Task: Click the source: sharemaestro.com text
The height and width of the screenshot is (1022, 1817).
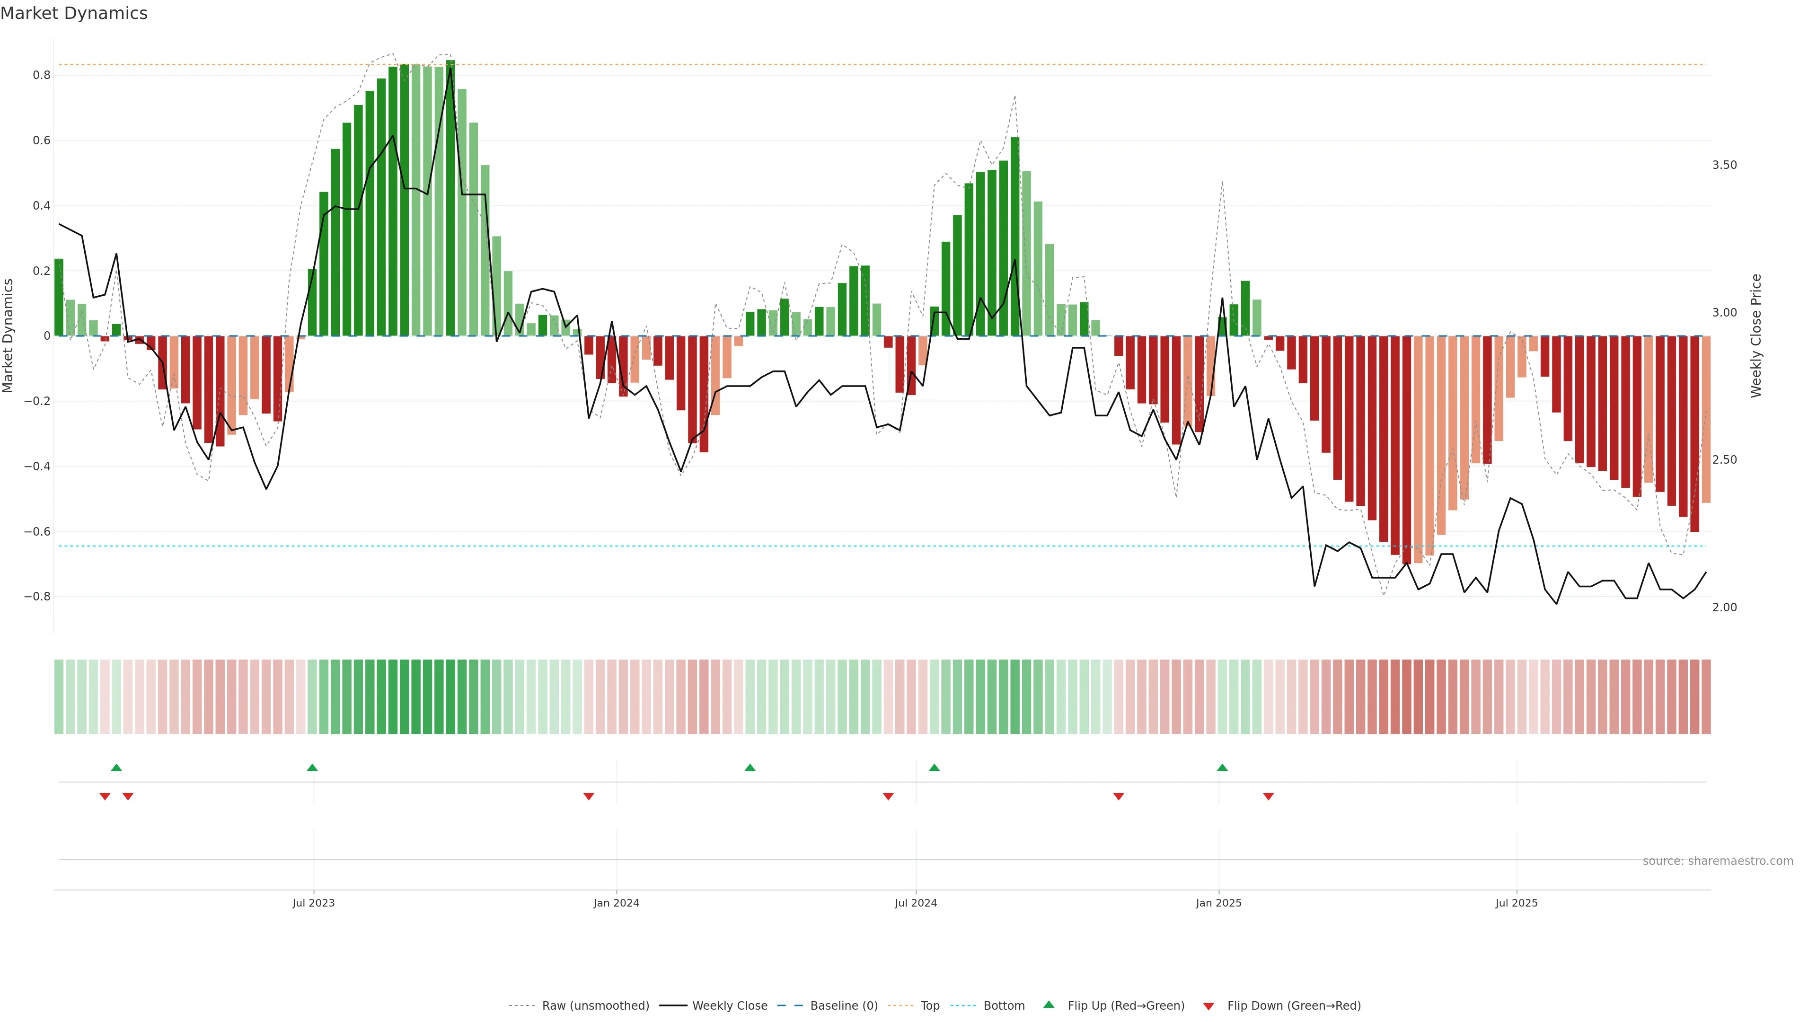Action: click(x=1718, y=861)
